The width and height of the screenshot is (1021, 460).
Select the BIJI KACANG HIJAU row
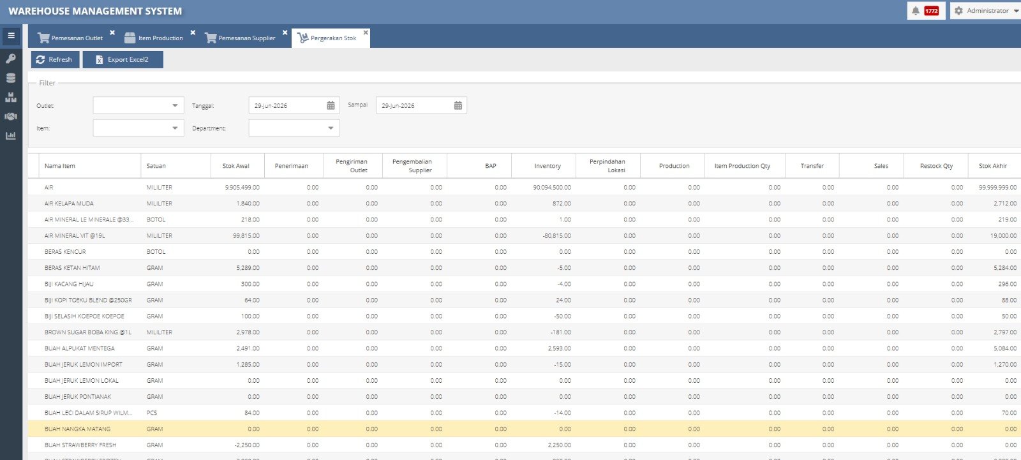pos(525,284)
